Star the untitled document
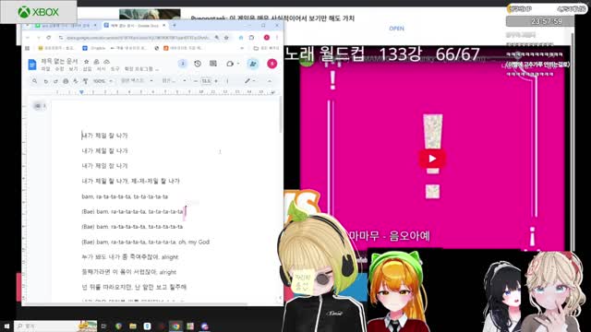The width and height of the screenshot is (591, 332). 86,62
